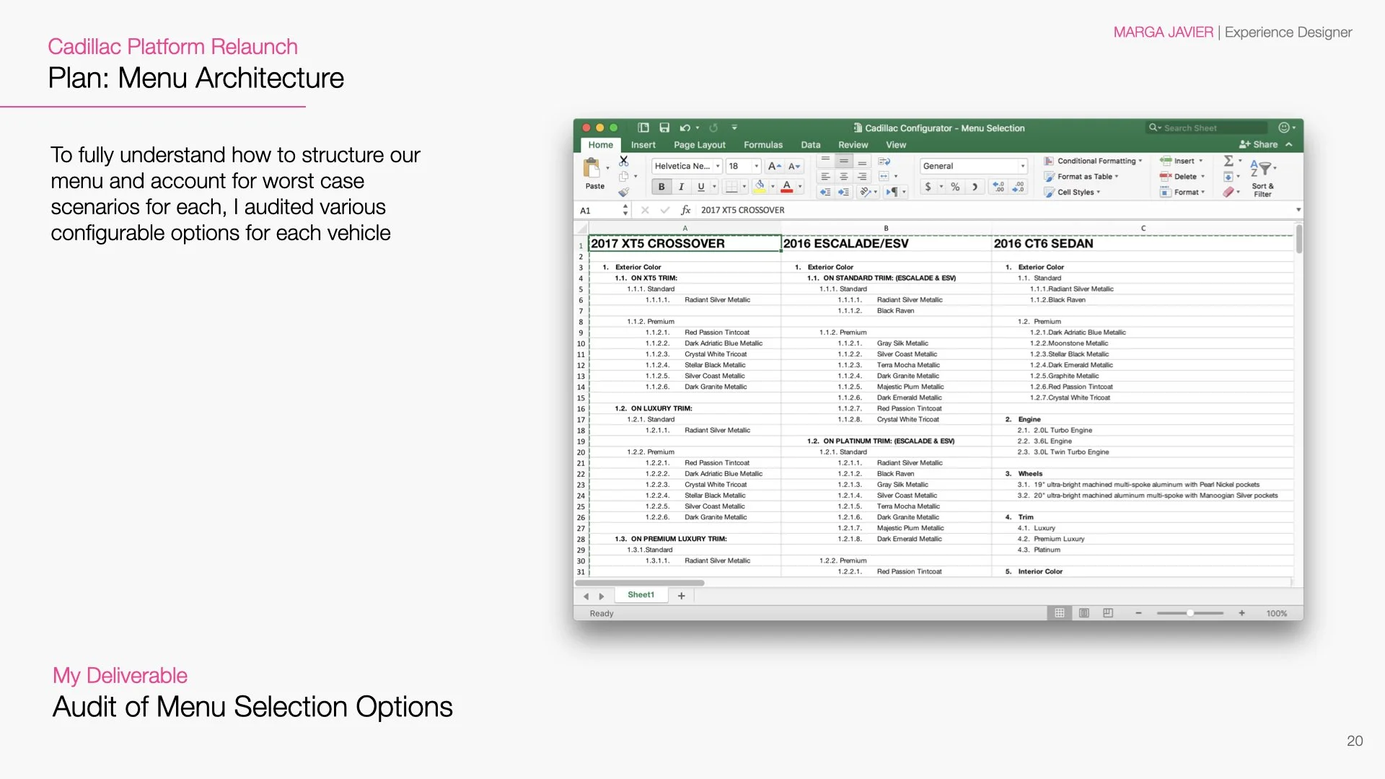This screenshot has height=779, width=1385.
Task: Click the add sheet plus button
Action: pyautogui.click(x=681, y=596)
